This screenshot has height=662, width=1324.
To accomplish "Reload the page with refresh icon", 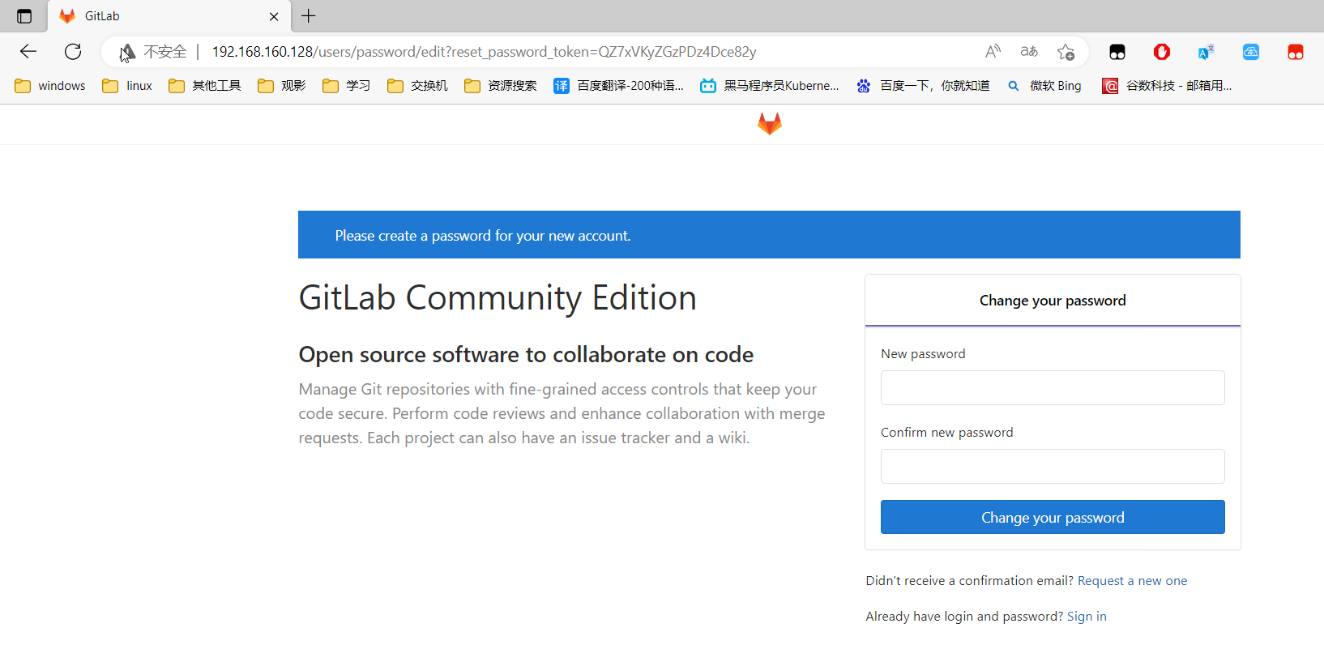I will click(x=73, y=52).
